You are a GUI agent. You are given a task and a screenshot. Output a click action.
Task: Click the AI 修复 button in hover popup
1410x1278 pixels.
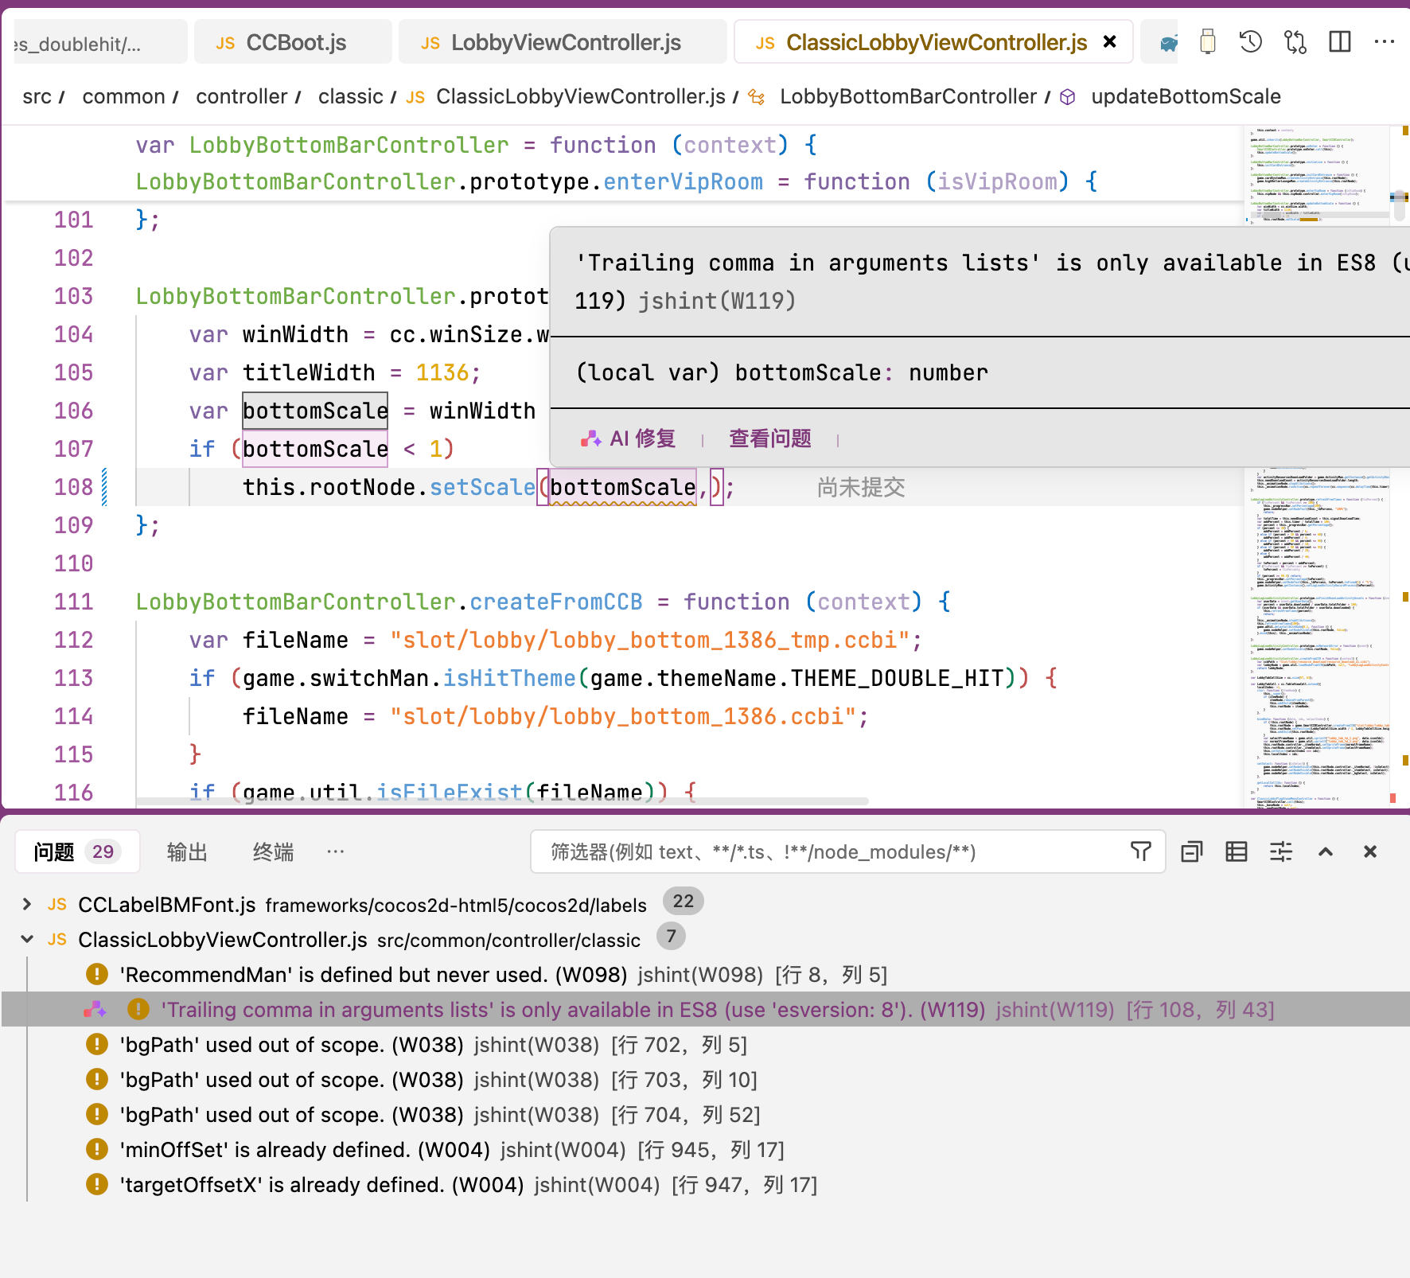point(629,438)
